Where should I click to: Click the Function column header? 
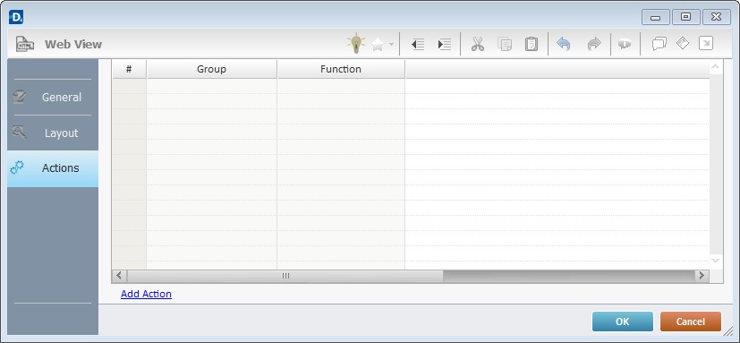point(341,69)
